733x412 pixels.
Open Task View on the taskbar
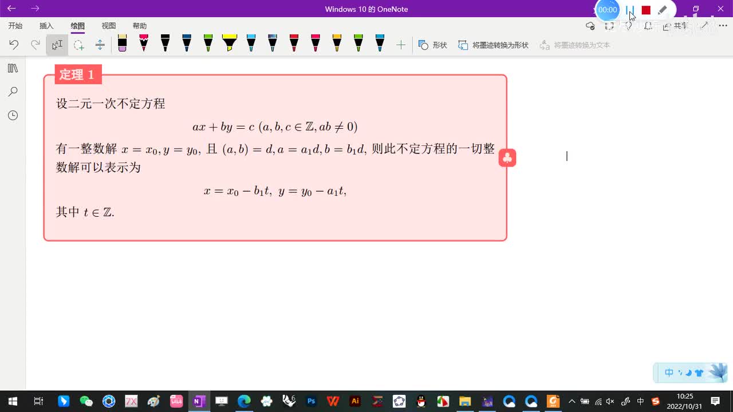point(38,401)
